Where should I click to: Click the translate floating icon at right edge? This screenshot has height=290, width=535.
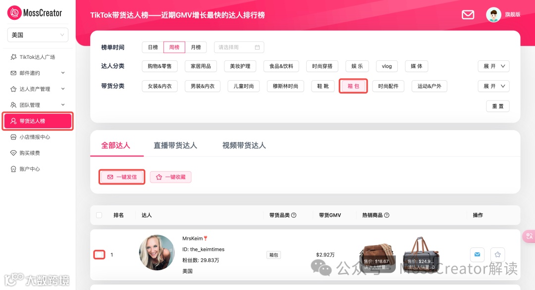[529, 236]
